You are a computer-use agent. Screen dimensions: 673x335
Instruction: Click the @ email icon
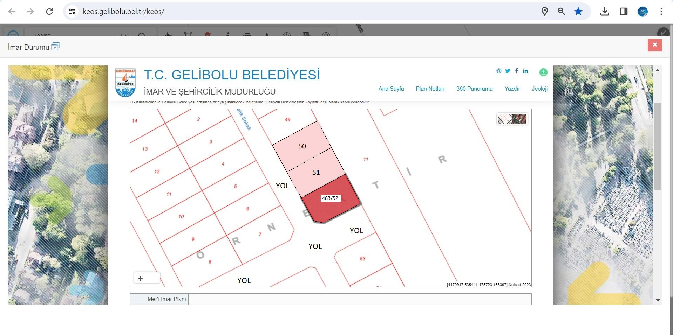[x=498, y=71]
